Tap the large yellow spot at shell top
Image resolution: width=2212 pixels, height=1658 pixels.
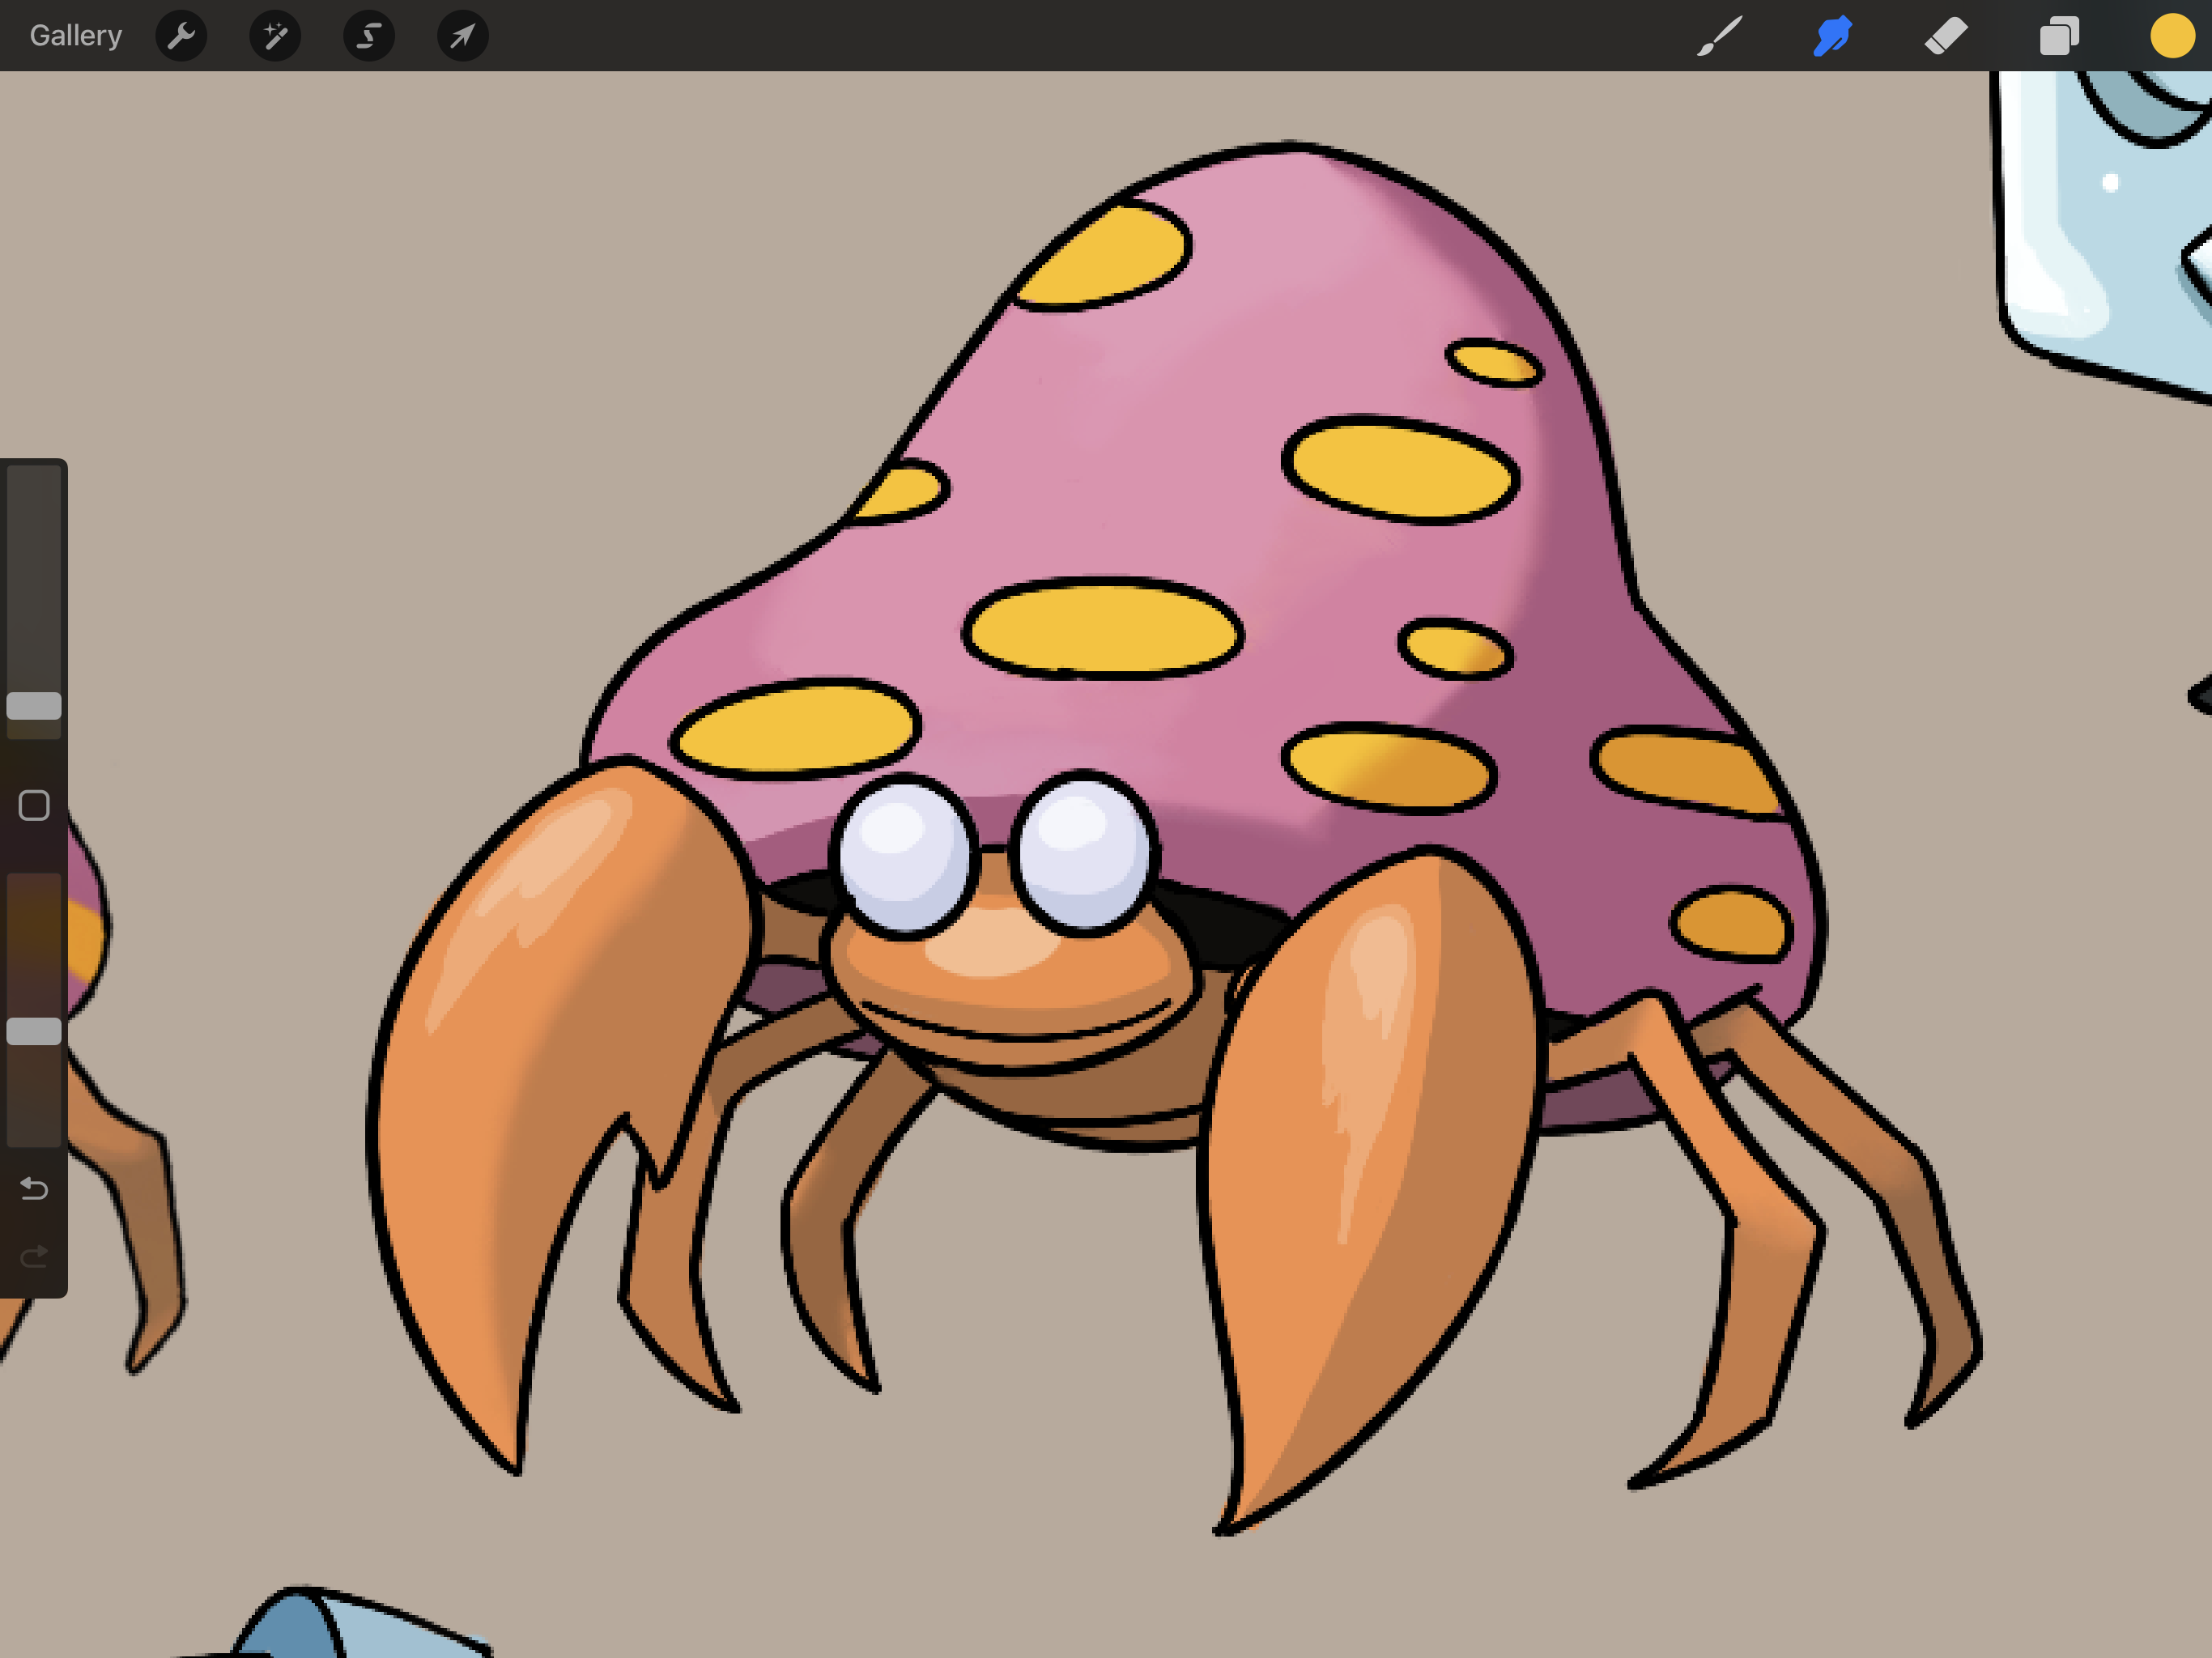tap(1103, 254)
